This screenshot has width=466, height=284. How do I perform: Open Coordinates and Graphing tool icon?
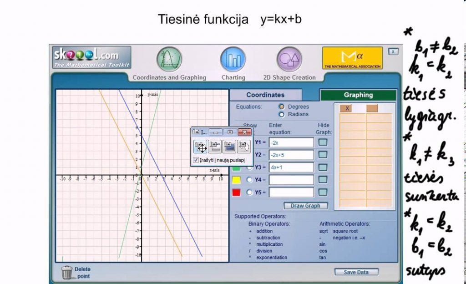[x=169, y=60]
